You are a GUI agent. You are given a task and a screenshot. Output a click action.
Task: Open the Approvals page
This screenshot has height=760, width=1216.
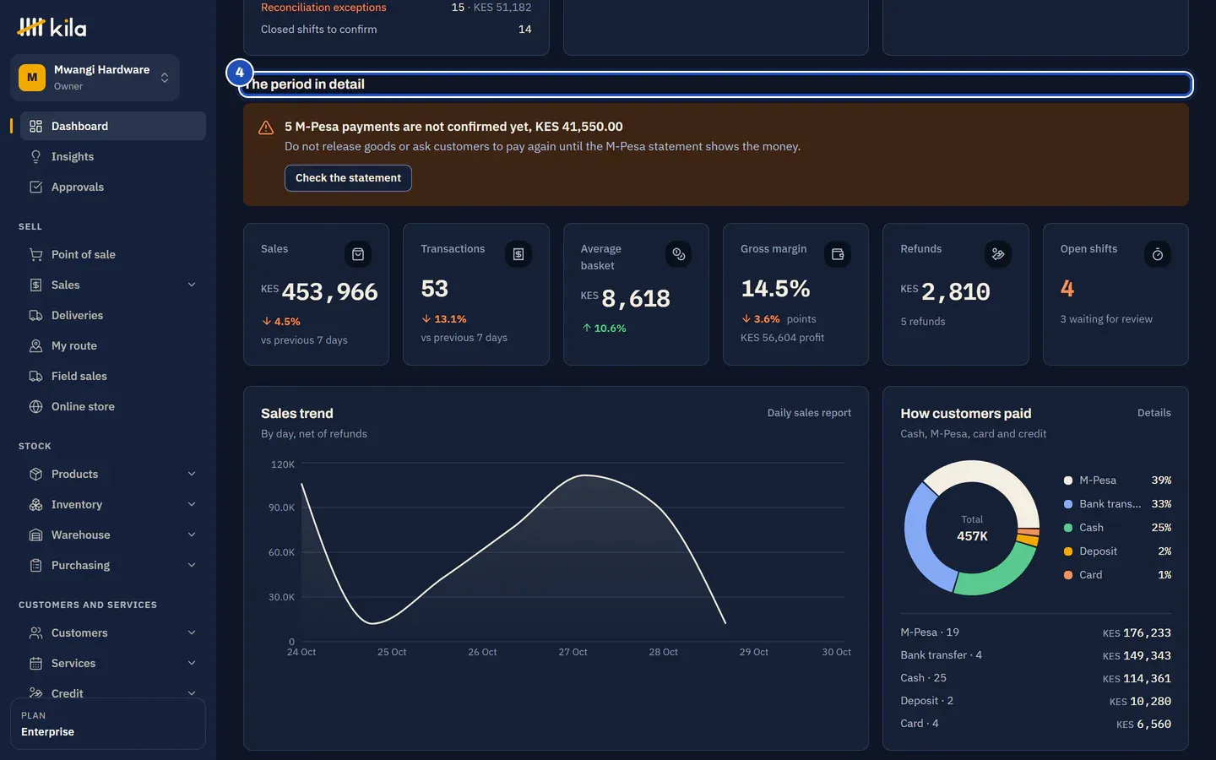(113, 187)
